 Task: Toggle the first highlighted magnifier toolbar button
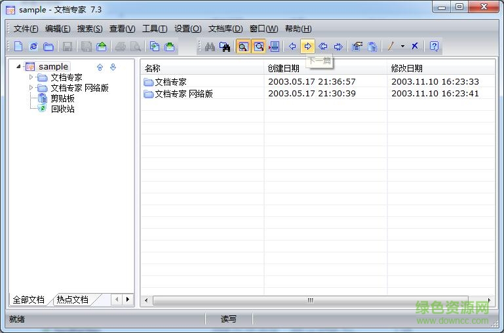point(243,47)
